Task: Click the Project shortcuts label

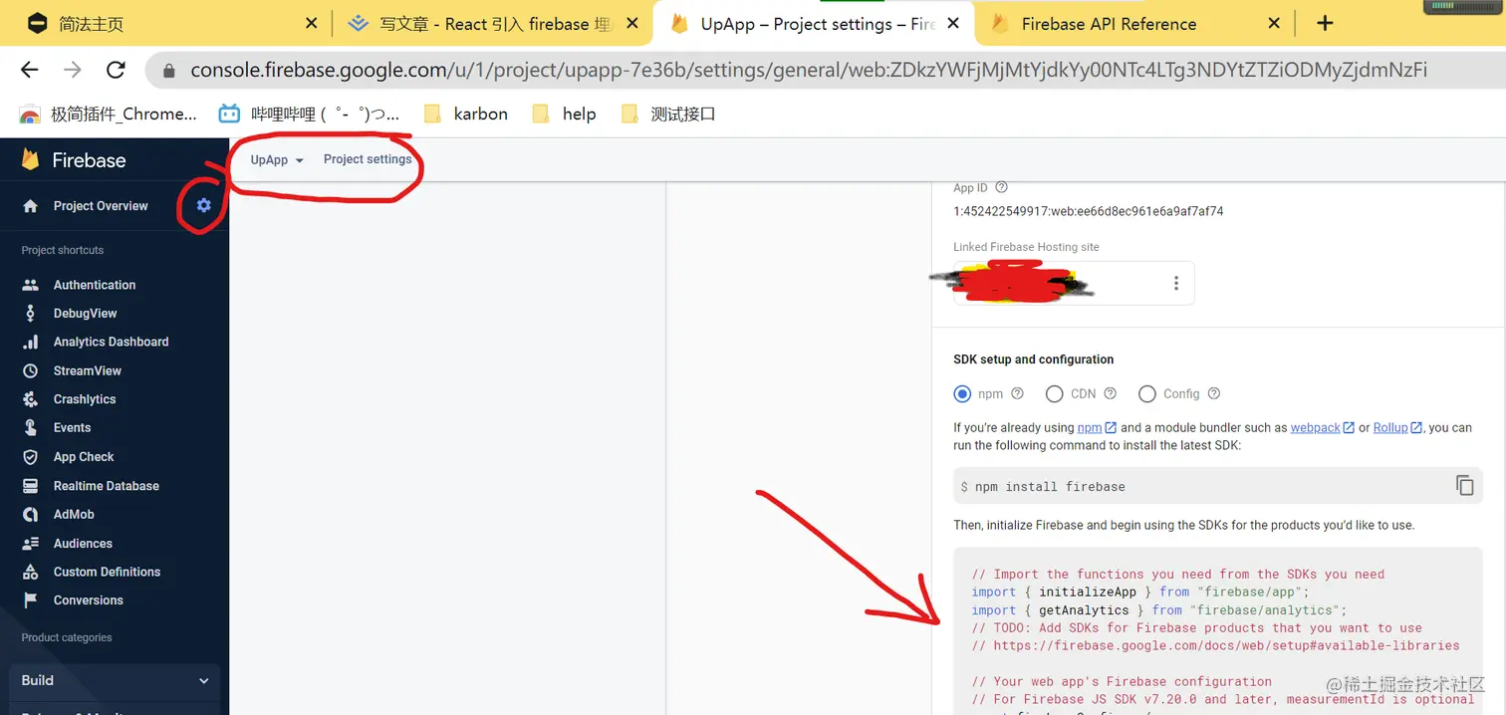Action: pyautogui.click(x=63, y=250)
